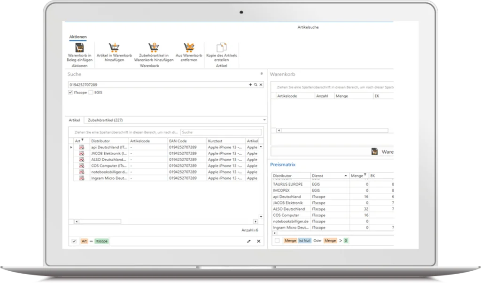Add article via Artikel in Warenkorb hinzufügen

[114, 48]
